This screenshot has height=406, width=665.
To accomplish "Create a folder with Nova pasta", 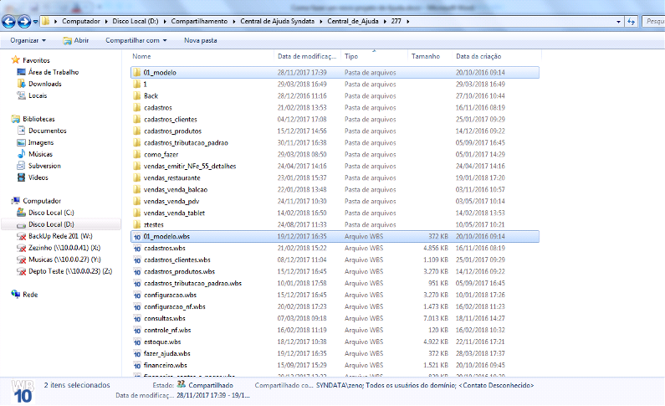I will [200, 40].
